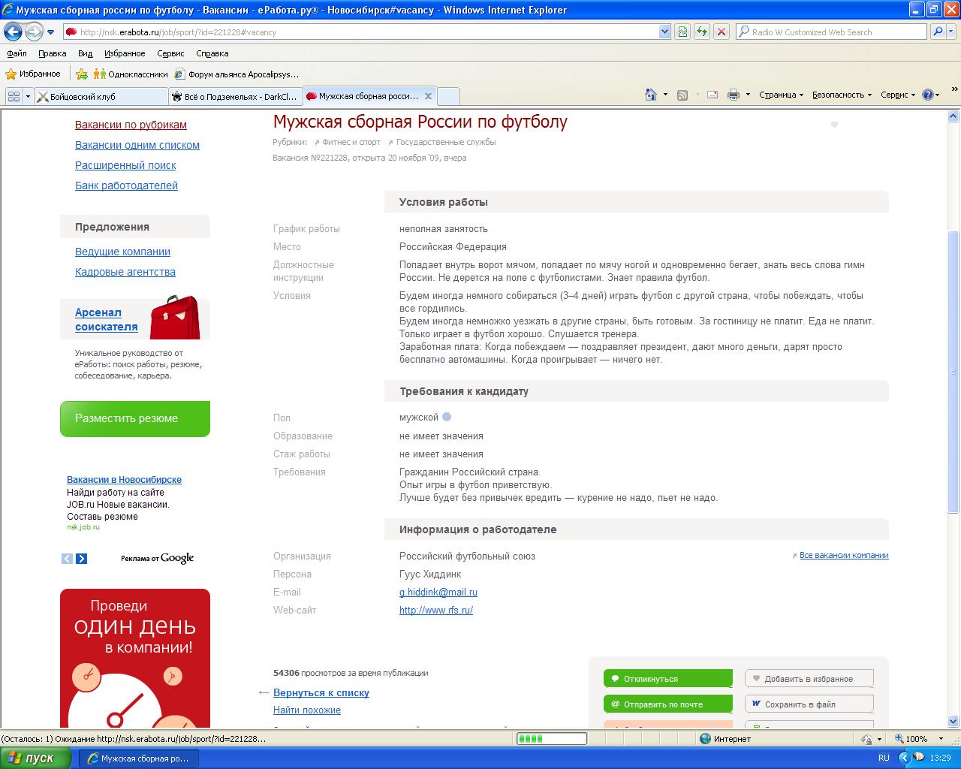Open recent pages dropdown next to Forward

click(x=51, y=32)
